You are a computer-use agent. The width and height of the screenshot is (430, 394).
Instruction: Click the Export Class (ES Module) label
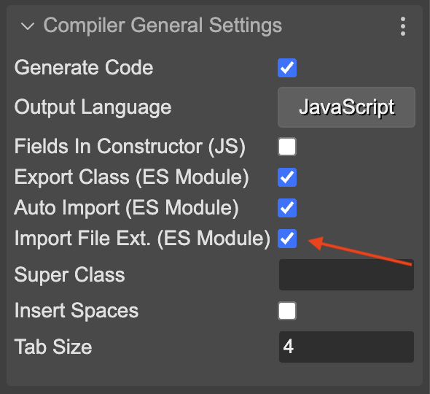(x=131, y=177)
